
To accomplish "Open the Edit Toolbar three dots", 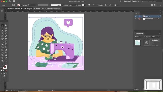I will pos(4,80).
